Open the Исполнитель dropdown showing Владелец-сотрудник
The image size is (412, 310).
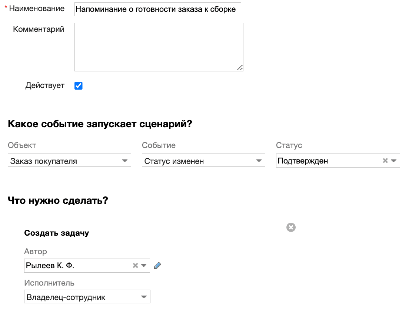tap(144, 296)
